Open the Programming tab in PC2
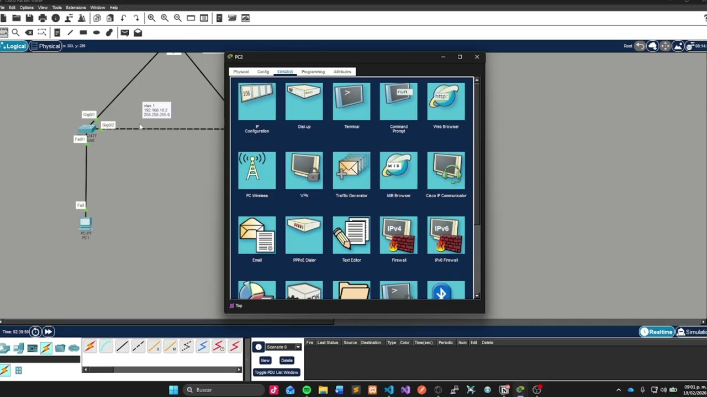This screenshot has height=397, width=707. point(313,72)
